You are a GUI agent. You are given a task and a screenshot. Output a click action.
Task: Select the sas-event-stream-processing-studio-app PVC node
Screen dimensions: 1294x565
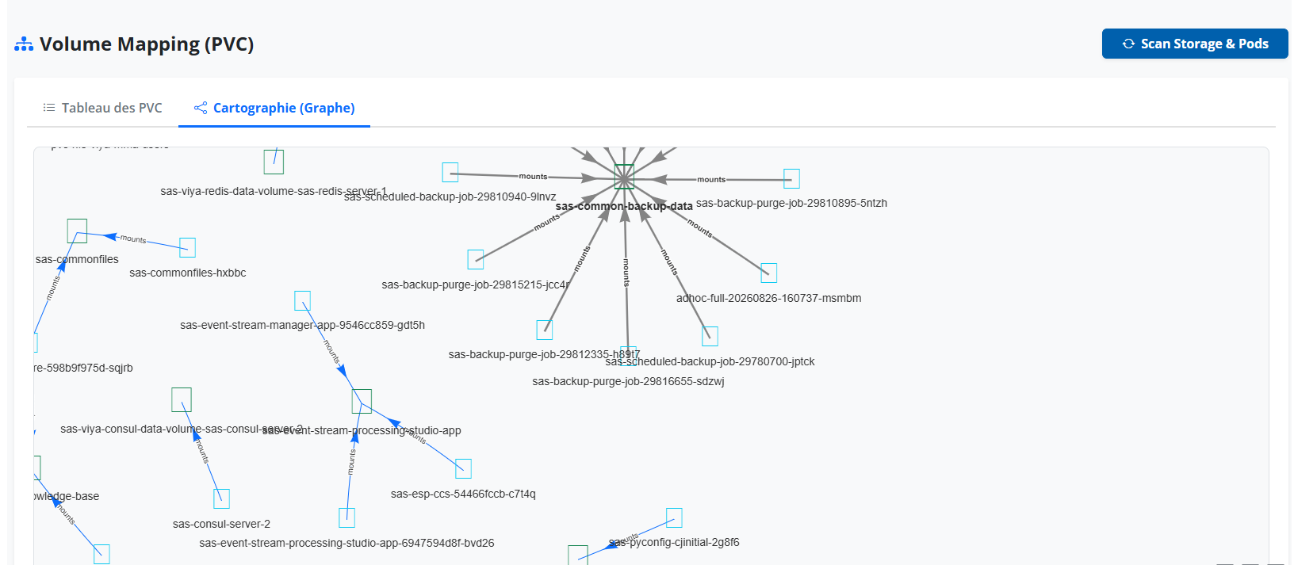pos(362,401)
